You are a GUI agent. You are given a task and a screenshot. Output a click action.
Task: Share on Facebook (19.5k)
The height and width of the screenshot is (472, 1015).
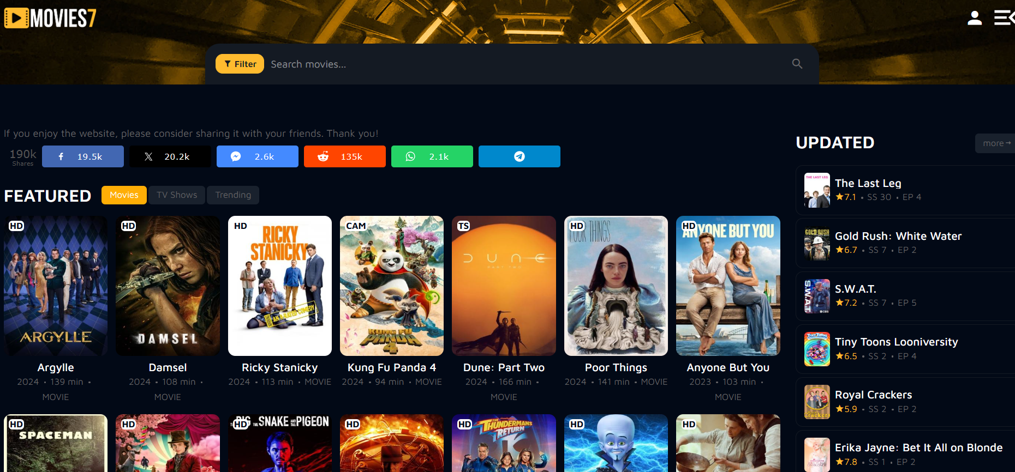[83, 156]
